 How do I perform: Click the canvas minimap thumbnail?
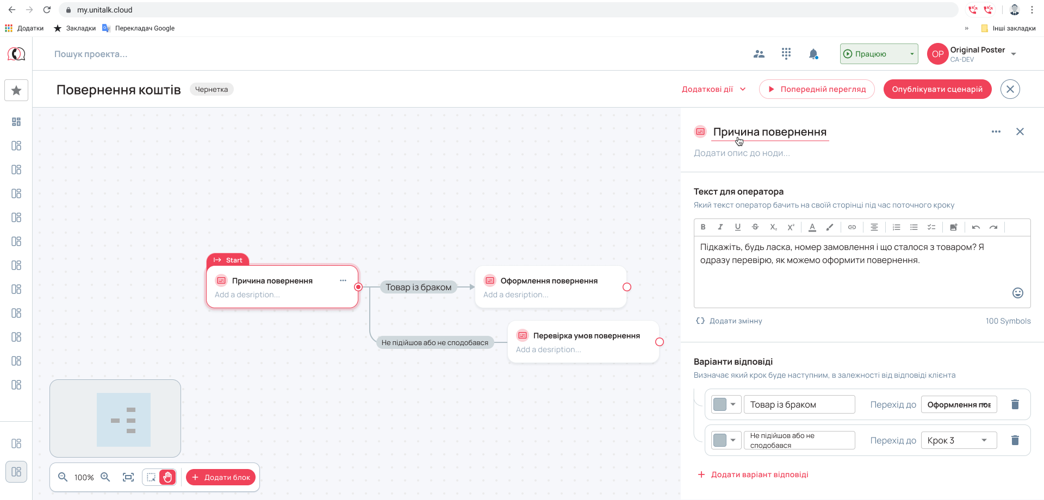(115, 418)
